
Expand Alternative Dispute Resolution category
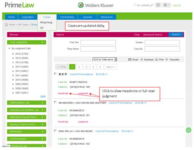[27, 117]
